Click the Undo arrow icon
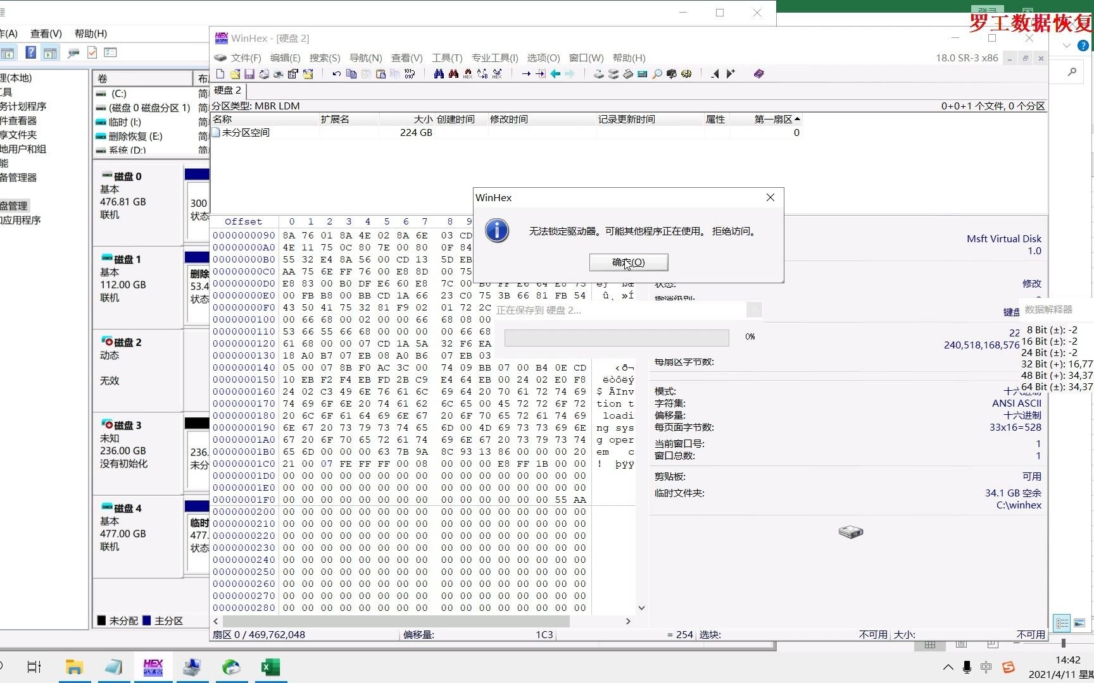This screenshot has width=1094, height=683. coord(336,74)
